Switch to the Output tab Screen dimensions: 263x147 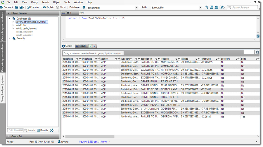(67, 46)
